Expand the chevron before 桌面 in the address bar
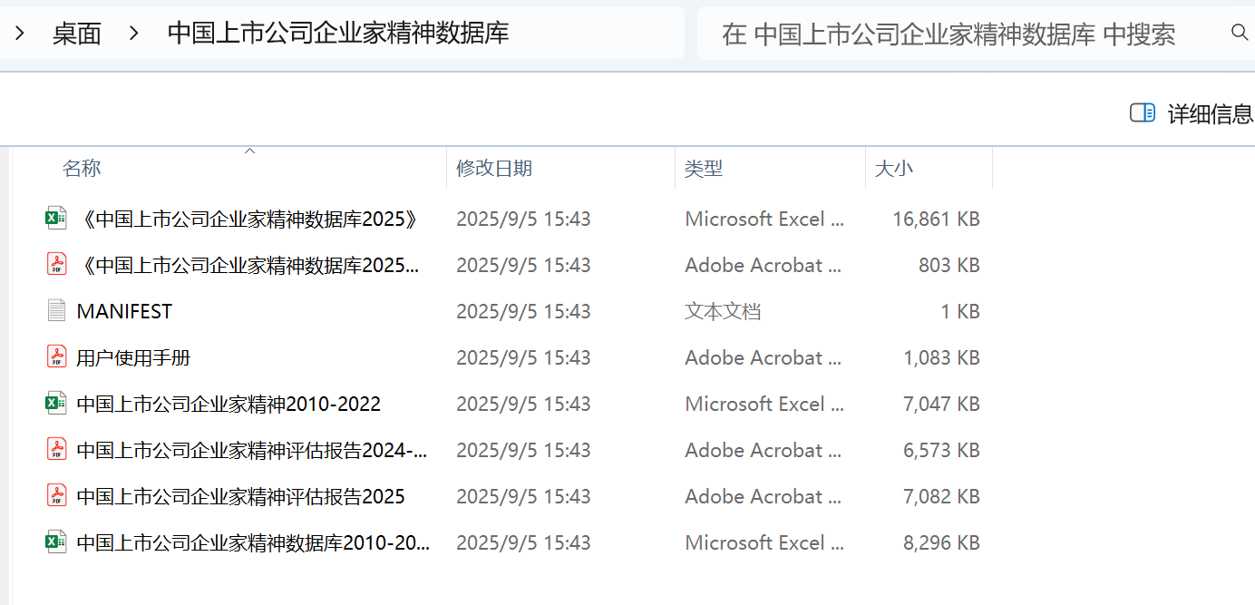Image resolution: width=1255 pixels, height=605 pixels. pyautogui.click(x=20, y=34)
